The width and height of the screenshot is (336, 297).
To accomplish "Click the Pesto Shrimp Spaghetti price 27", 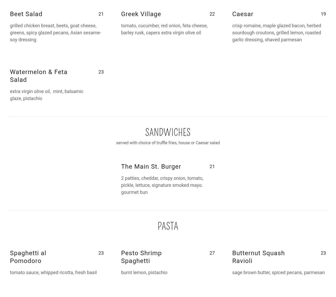I will (212, 253).
